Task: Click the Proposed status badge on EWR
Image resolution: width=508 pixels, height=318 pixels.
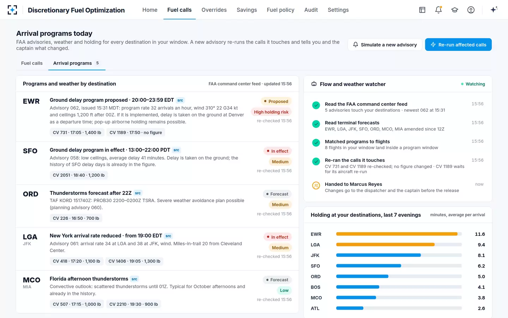Action: 276,101
